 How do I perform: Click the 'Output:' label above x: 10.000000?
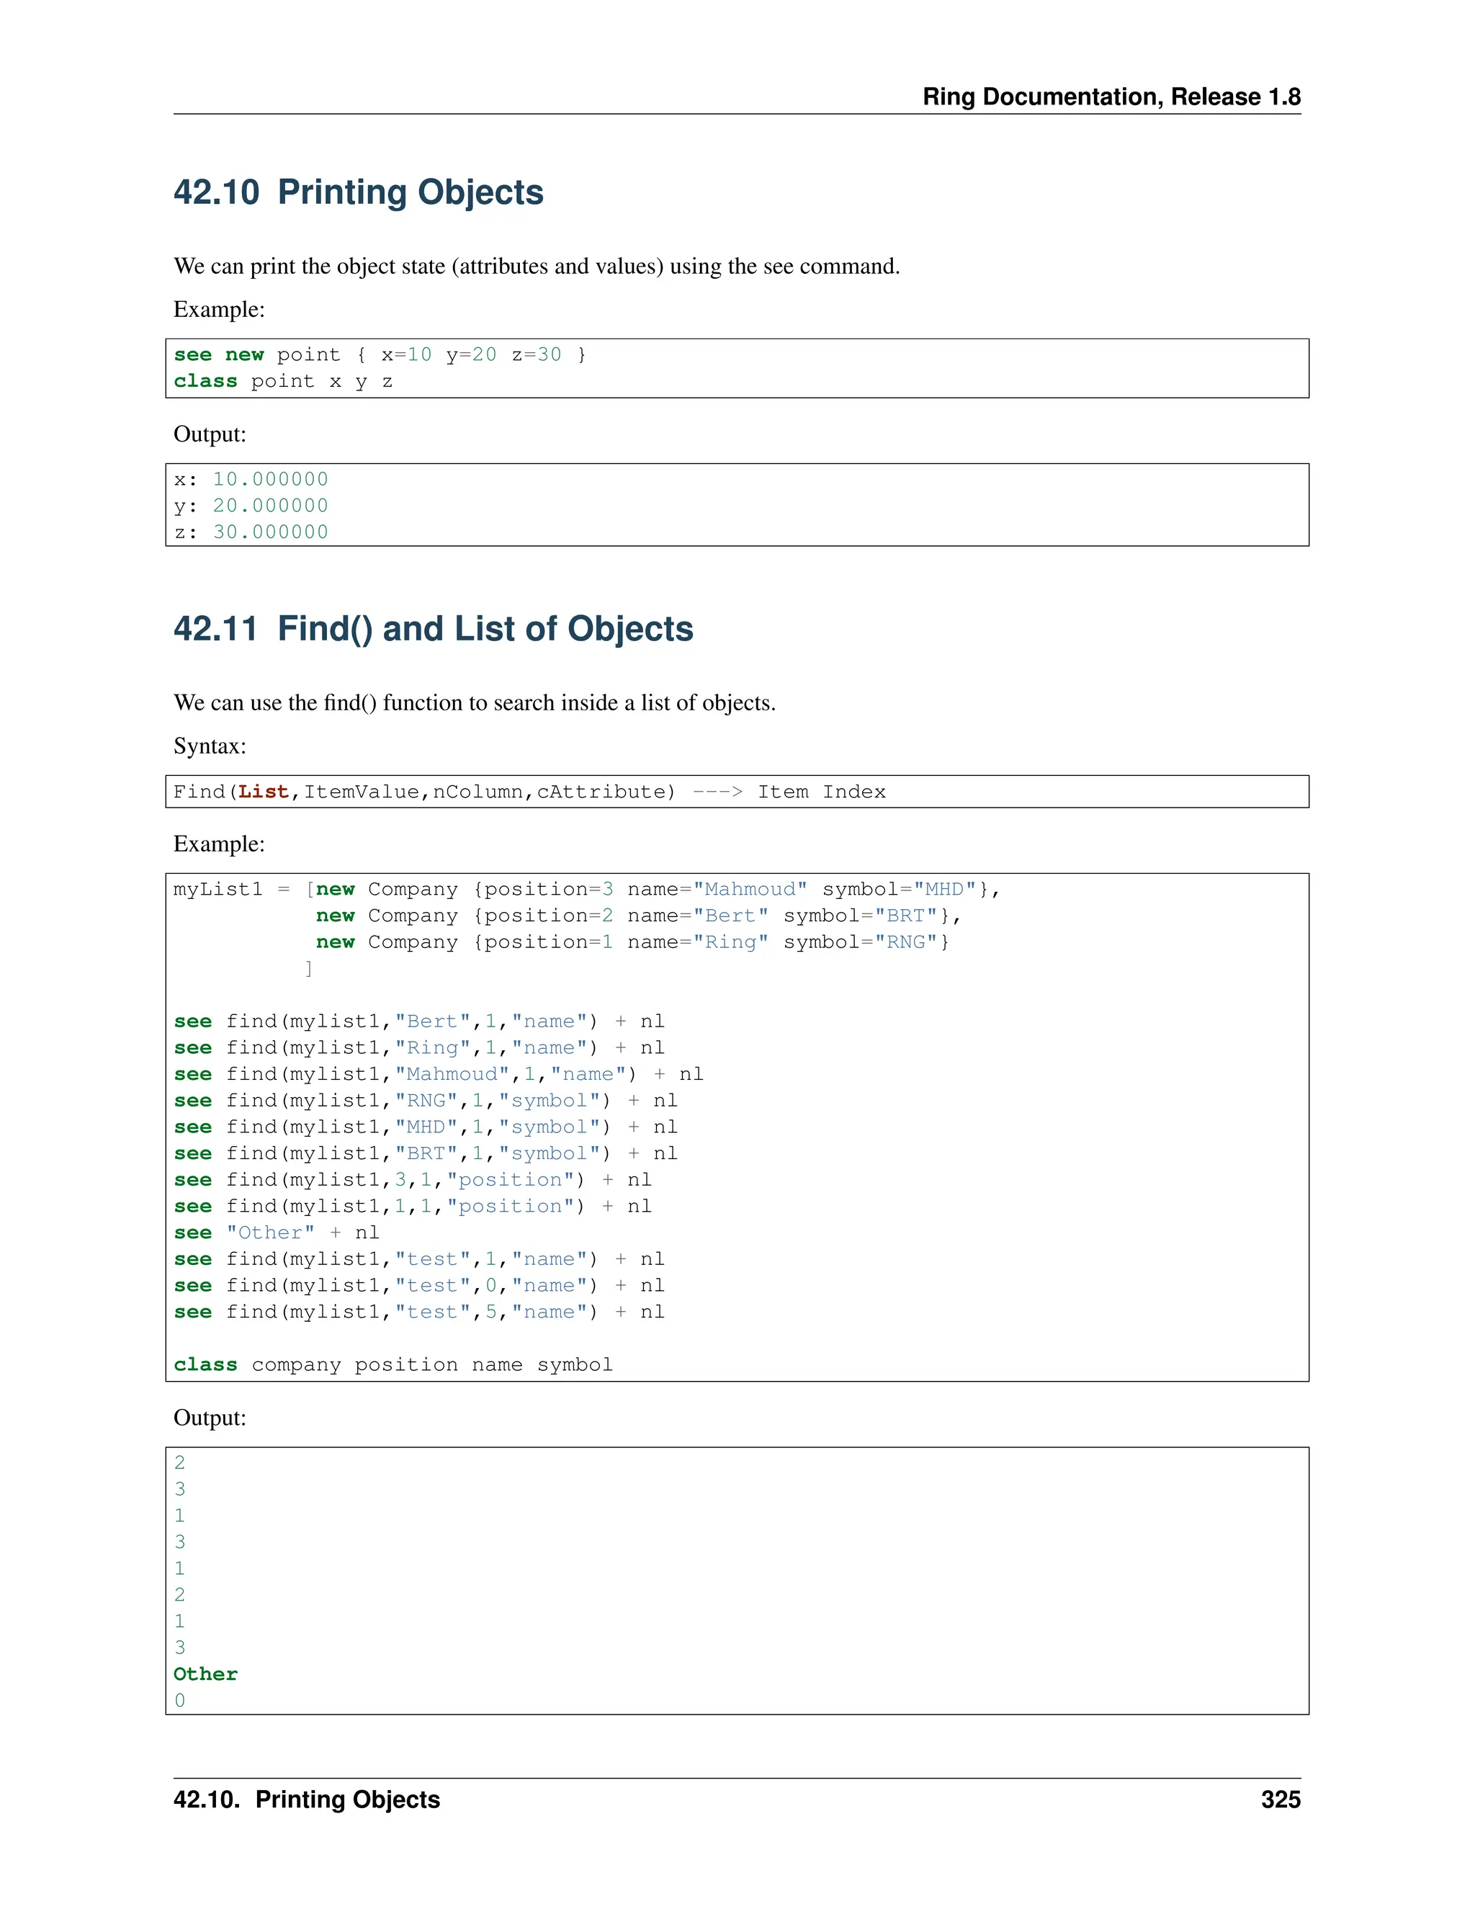(210, 434)
